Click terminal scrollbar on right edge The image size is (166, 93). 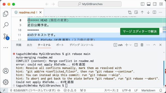tap(164, 73)
